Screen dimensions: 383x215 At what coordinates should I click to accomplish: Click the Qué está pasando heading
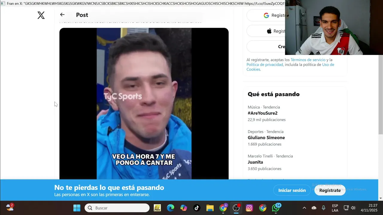pos(273,94)
